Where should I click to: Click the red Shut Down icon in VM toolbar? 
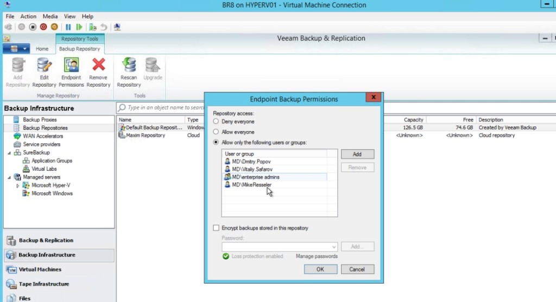pos(43,27)
